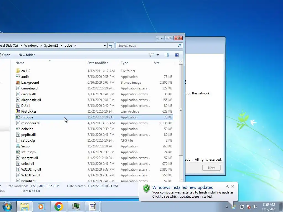Click the New folder toolbar button
283x212 pixels.
click(x=27, y=55)
